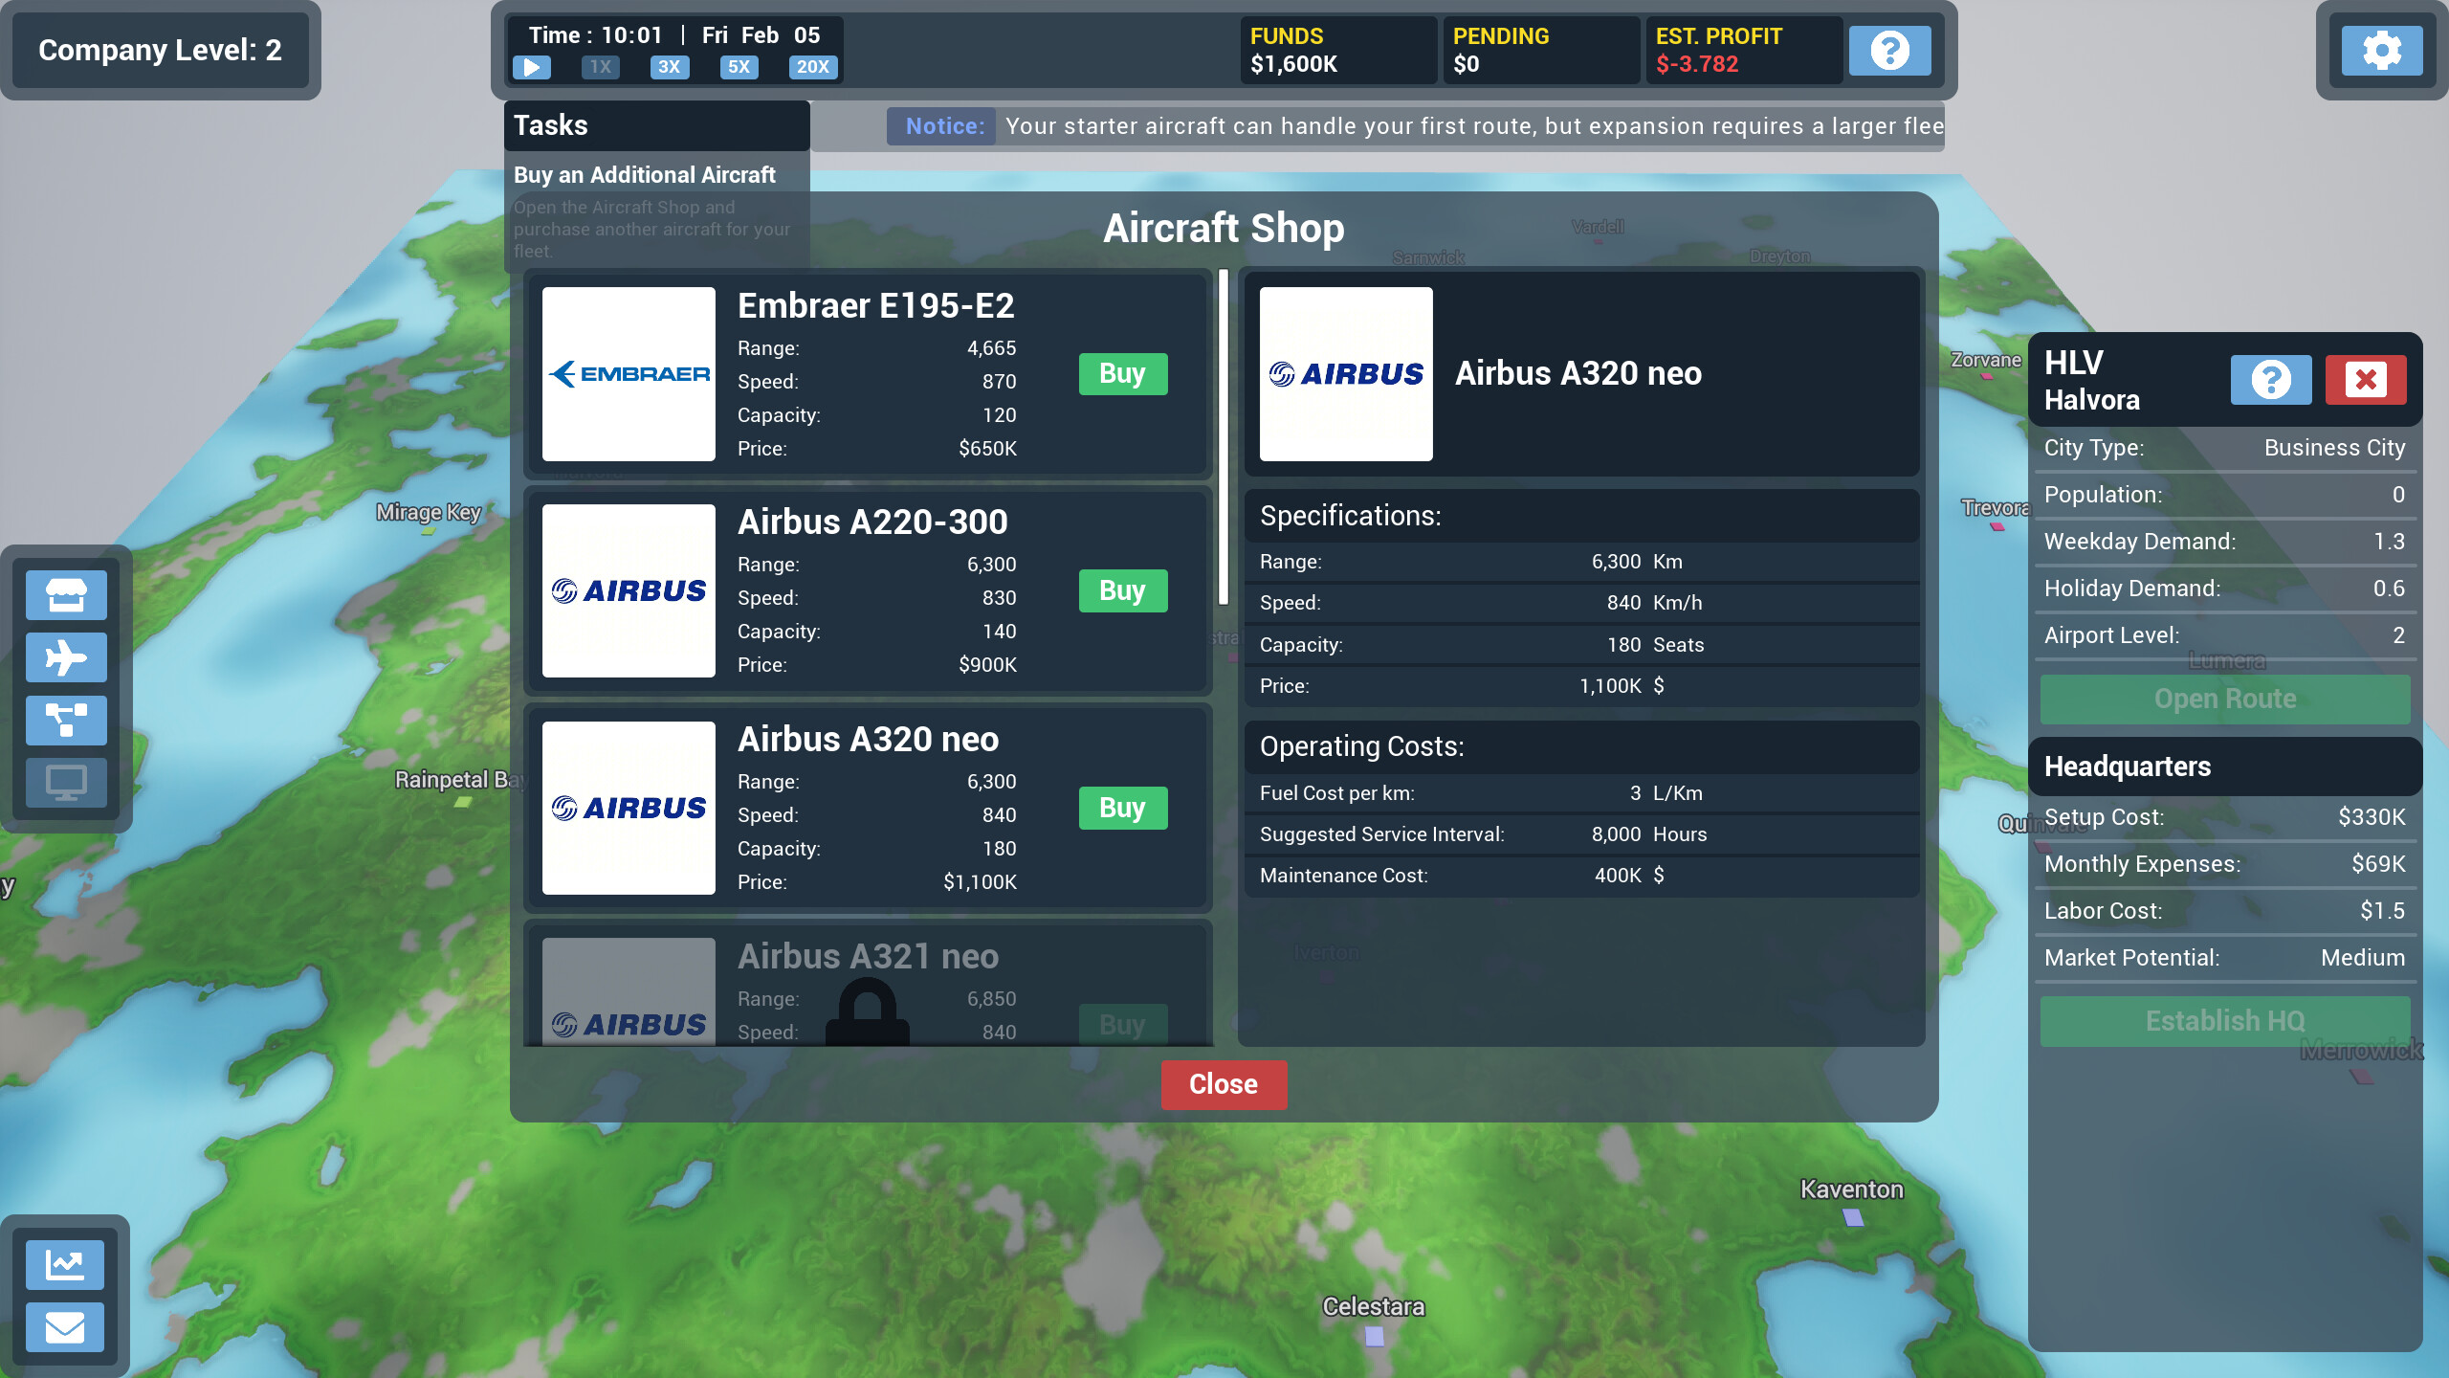Screen dimensions: 2449x1378
Task: Click the Specifications header
Action: pyautogui.click(x=1581, y=516)
